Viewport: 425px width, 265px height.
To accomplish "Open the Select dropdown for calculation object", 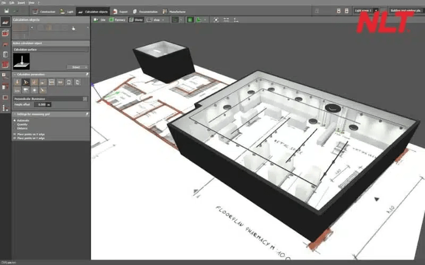I will pyautogui.click(x=76, y=67).
